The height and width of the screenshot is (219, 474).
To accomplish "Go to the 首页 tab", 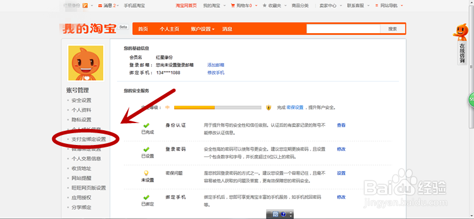I will [143, 29].
